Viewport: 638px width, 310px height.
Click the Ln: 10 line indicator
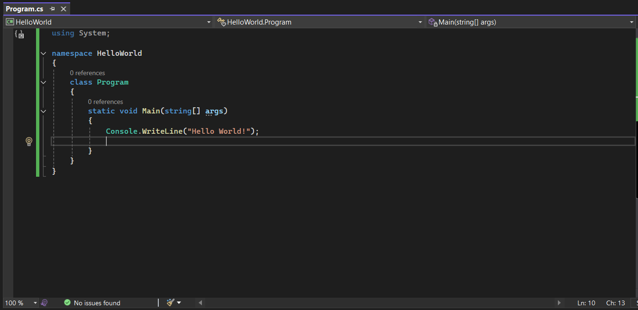586,303
